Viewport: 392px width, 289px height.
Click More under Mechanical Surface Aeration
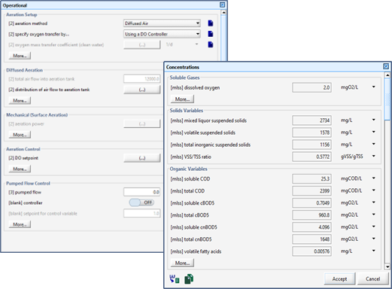tap(20, 135)
